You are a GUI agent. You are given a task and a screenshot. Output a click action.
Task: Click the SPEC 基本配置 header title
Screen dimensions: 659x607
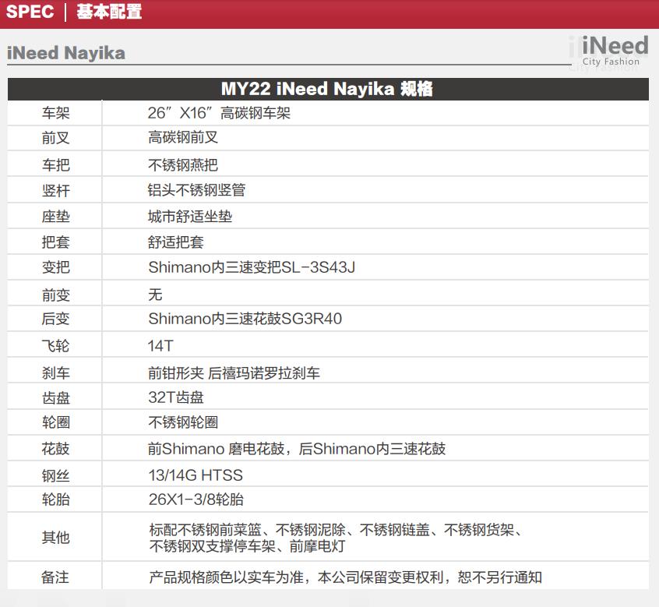coord(74,12)
